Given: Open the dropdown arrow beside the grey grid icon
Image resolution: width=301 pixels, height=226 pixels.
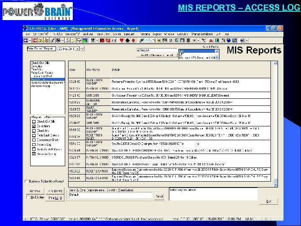Looking at the screenshot, I should pos(198,40).
